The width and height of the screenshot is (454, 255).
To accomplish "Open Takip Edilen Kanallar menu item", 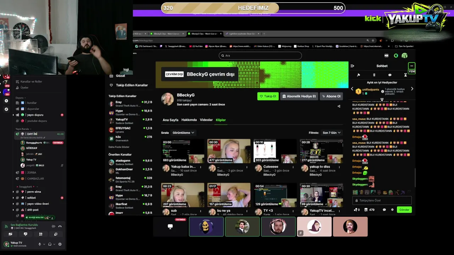I will [128, 85].
